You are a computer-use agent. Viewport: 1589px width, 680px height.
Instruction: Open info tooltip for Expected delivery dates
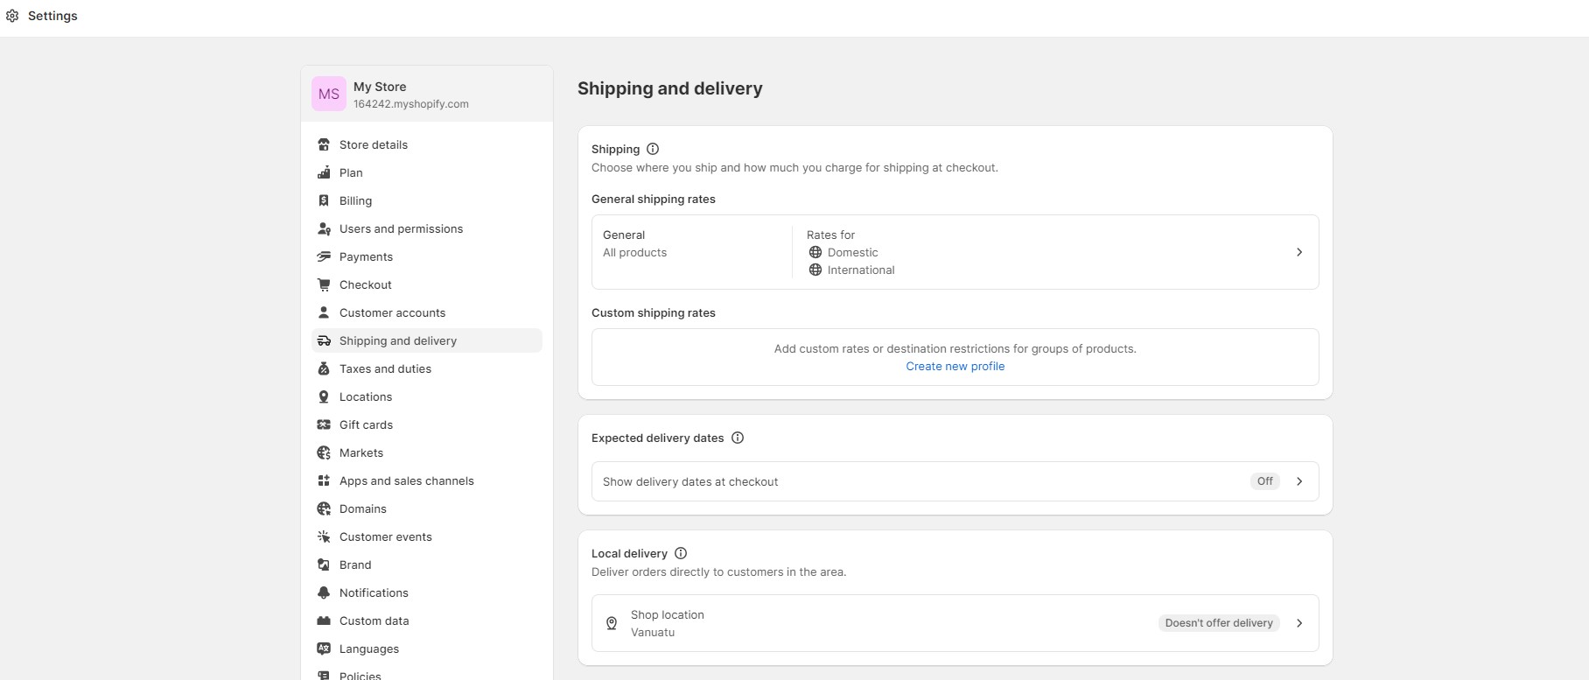pyautogui.click(x=738, y=438)
